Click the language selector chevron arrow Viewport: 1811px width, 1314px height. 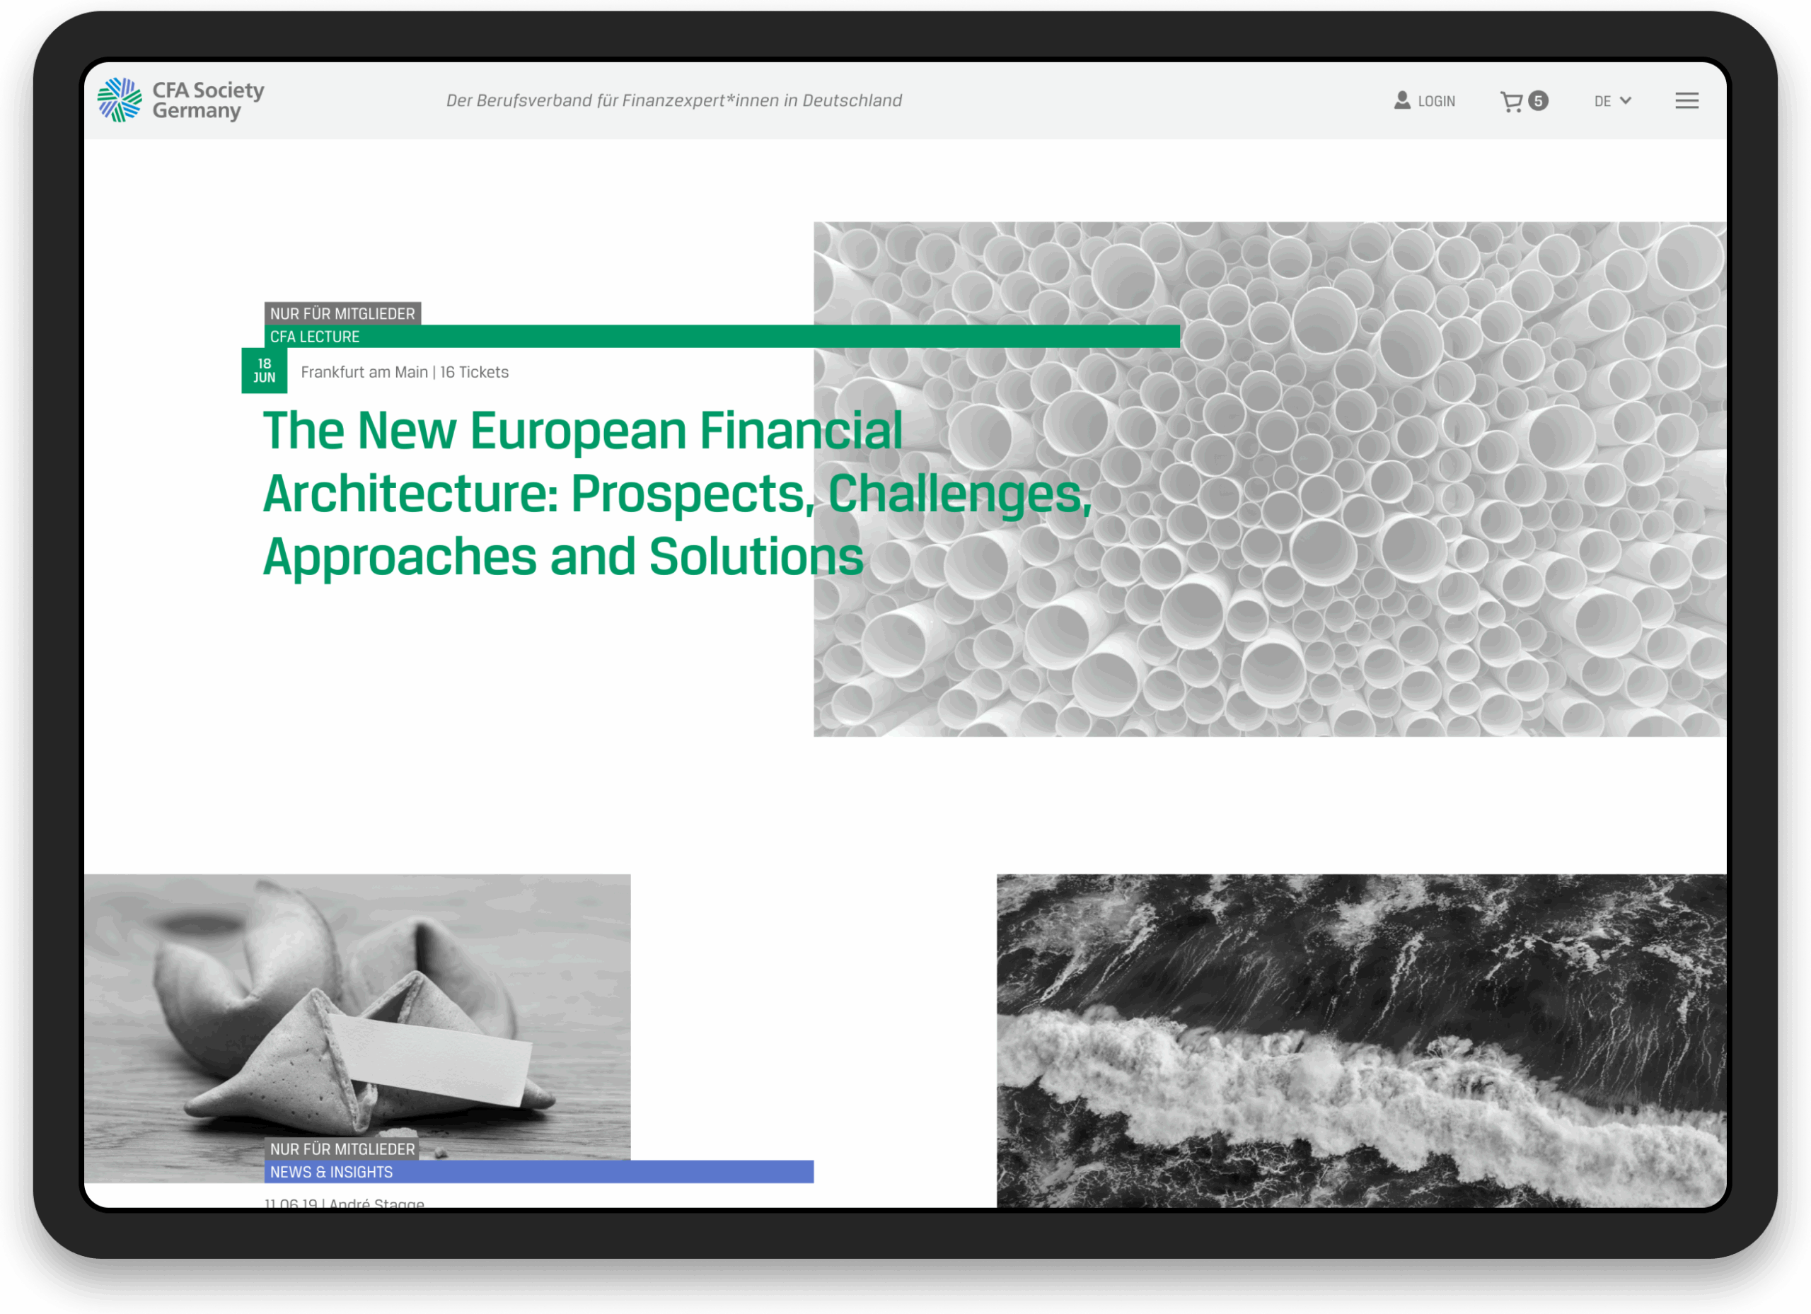(1625, 100)
